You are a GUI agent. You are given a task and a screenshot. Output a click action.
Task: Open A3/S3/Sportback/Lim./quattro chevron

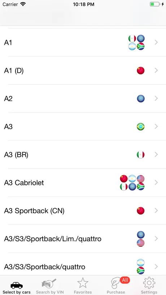(156, 238)
